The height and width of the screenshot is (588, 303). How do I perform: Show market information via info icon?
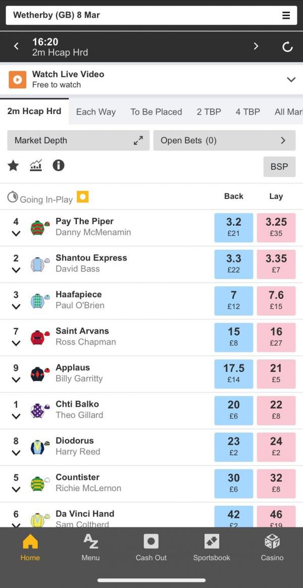point(59,166)
